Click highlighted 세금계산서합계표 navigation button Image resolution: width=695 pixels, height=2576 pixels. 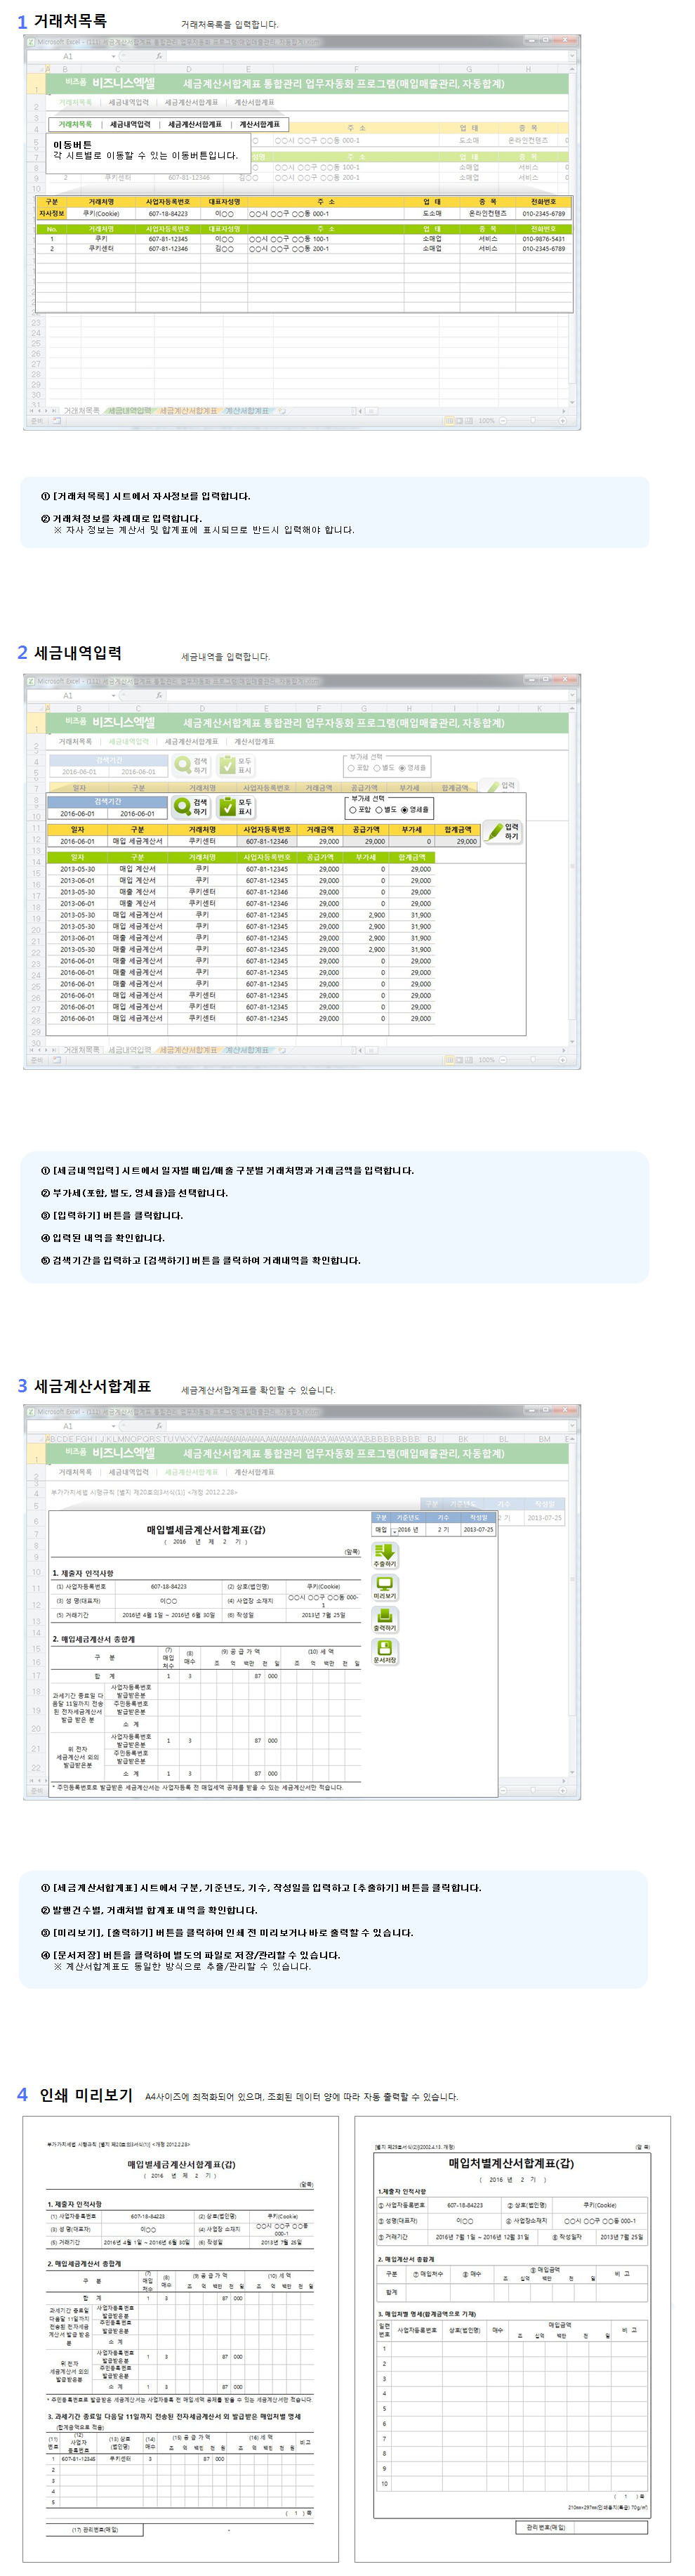pos(195,124)
